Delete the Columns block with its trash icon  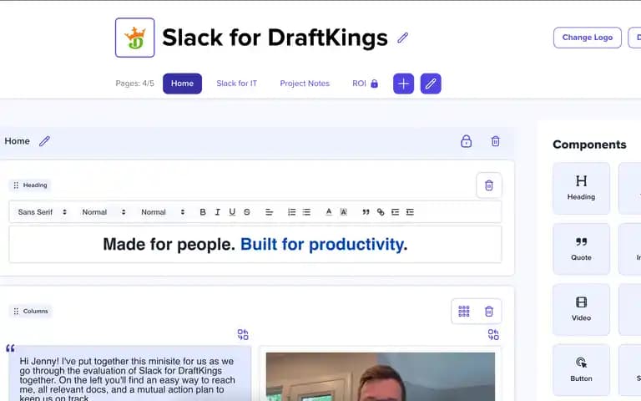489,312
